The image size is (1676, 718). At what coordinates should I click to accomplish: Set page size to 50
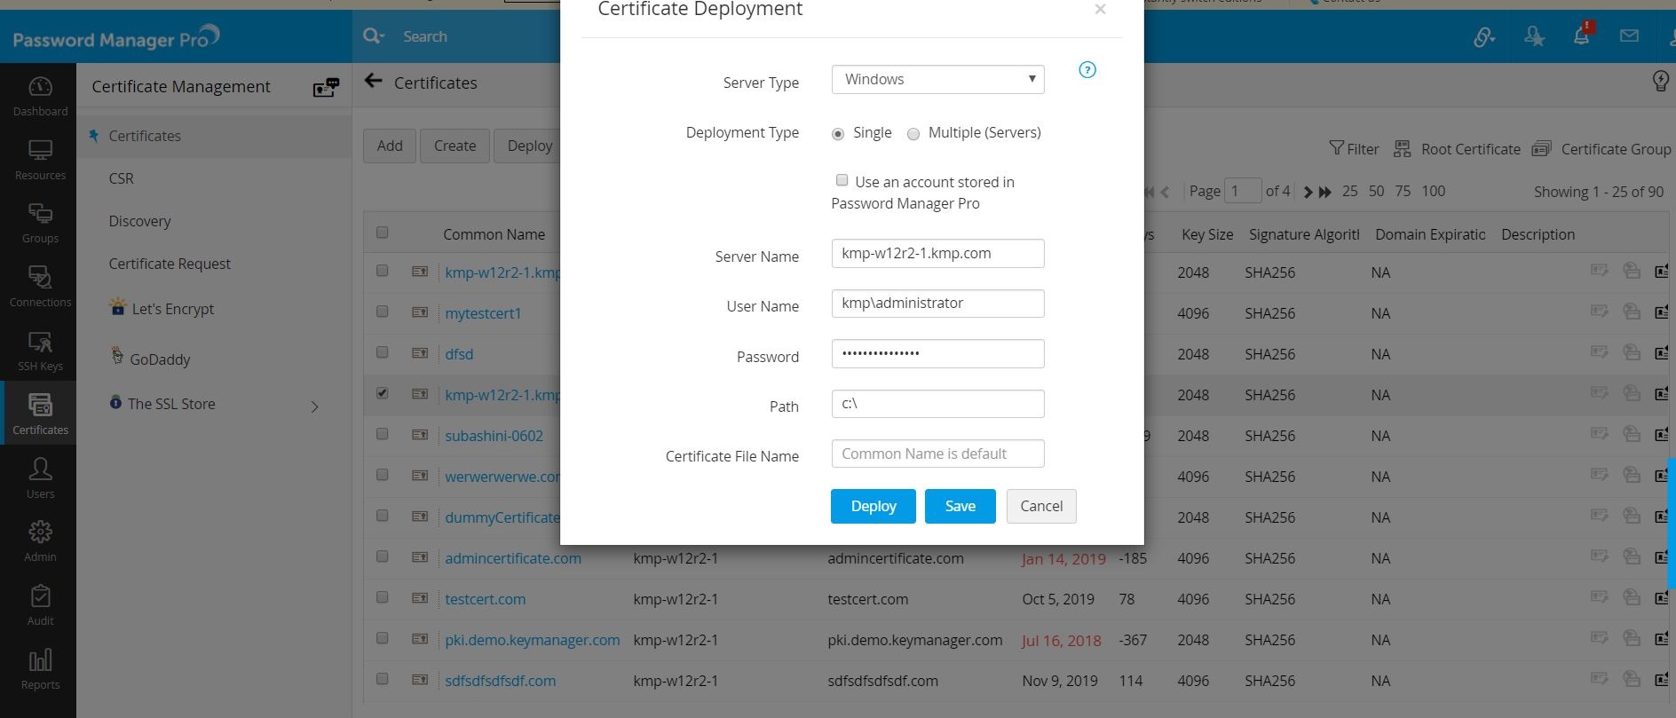[1377, 191]
